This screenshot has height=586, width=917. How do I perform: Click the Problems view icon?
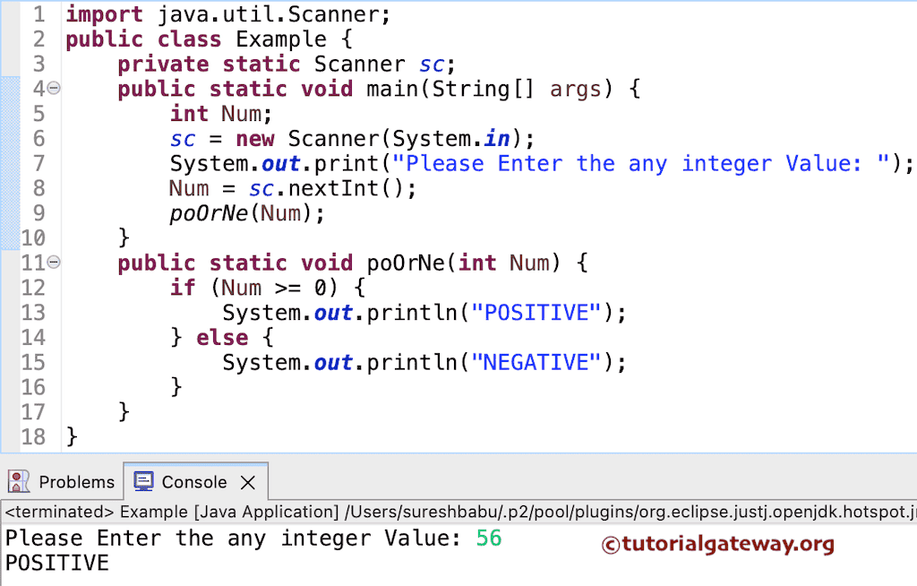point(20,481)
